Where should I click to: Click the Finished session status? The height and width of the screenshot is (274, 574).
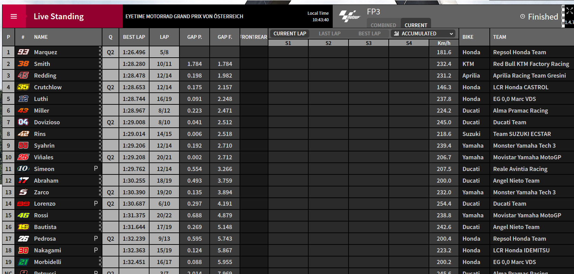point(543,16)
